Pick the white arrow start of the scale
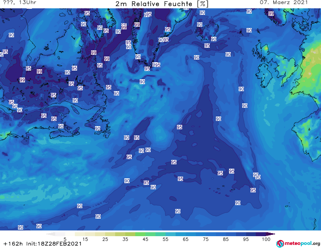 point(50,234)
